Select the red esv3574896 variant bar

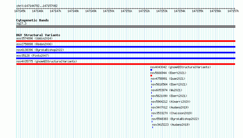pos(126,41)
